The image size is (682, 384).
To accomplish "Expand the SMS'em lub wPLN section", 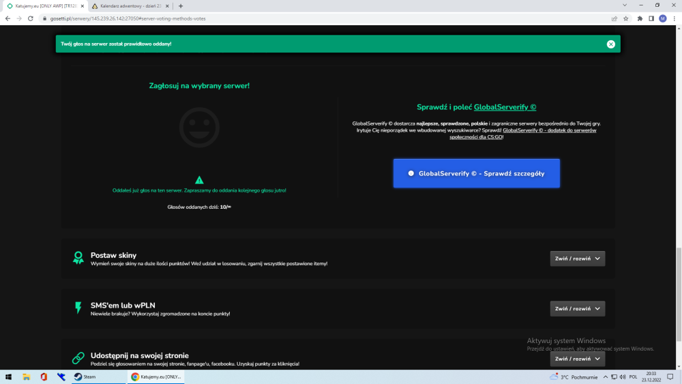I will (577, 308).
